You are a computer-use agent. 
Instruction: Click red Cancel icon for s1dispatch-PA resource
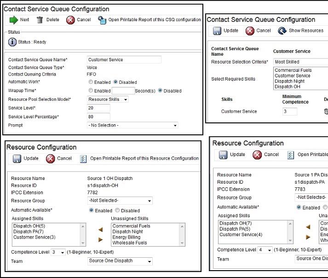(257, 155)
